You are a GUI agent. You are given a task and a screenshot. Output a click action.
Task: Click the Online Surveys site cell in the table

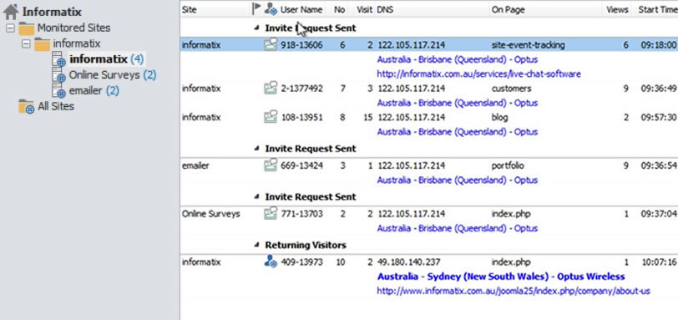[210, 214]
